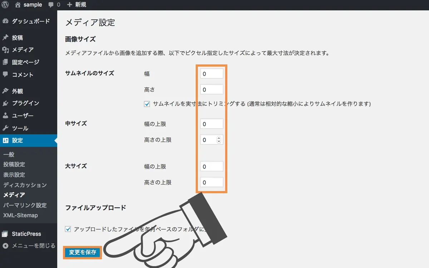This screenshot has height=268, width=429.
Task: Click the stepper arrows on 中サイズ height field
Action: 219,140
